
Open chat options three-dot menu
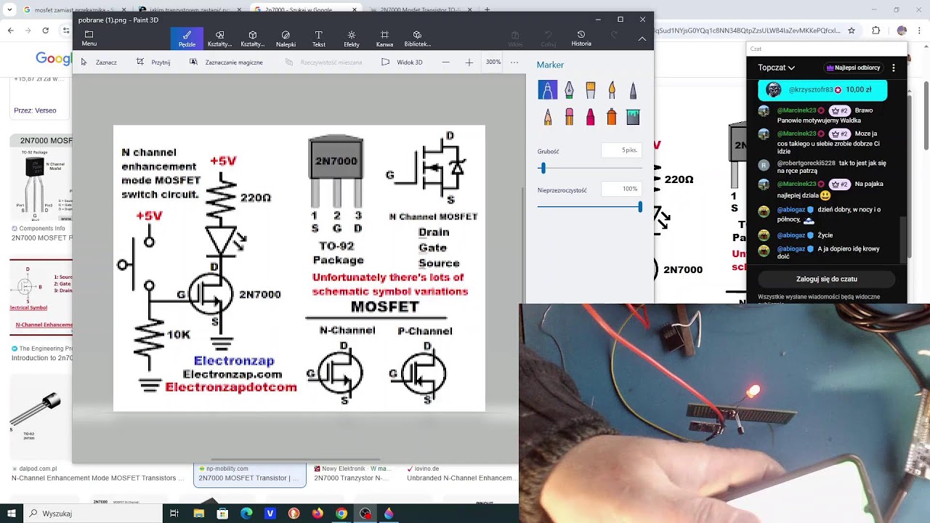tap(894, 68)
